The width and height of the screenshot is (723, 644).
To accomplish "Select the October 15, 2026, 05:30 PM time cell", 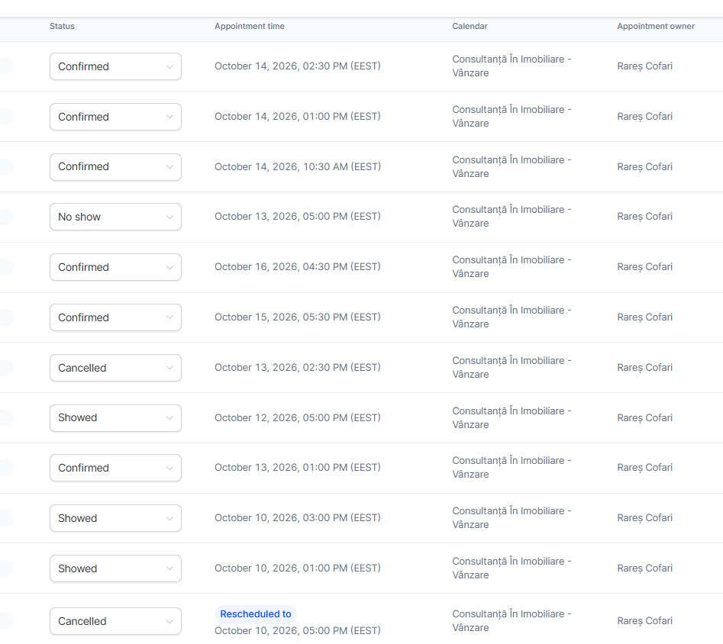I will 298,317.
